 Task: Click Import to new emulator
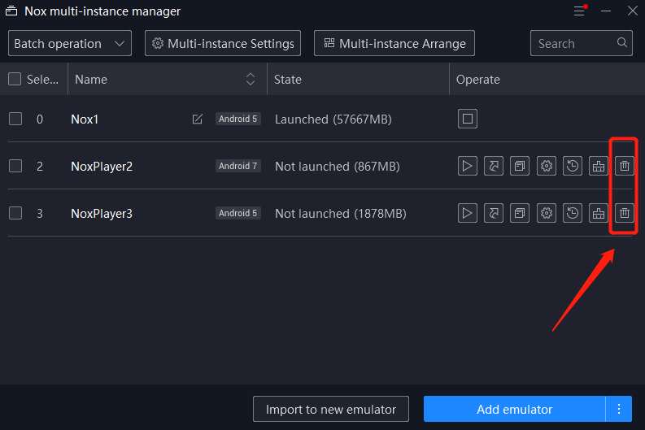coord(331,409)
